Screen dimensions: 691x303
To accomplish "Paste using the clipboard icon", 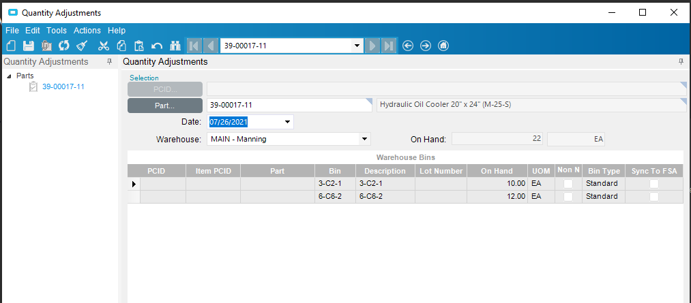I will [139, 46].
